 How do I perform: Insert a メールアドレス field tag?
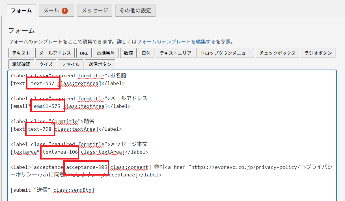[x=55, y=53]
